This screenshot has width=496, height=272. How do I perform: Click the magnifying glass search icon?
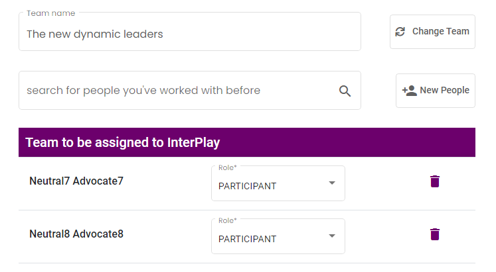point(345,91)
